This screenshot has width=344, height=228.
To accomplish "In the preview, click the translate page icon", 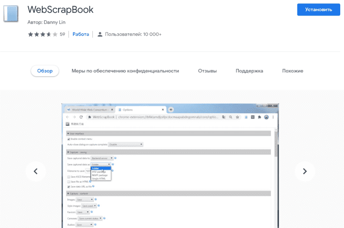I will tap(223, 117).
